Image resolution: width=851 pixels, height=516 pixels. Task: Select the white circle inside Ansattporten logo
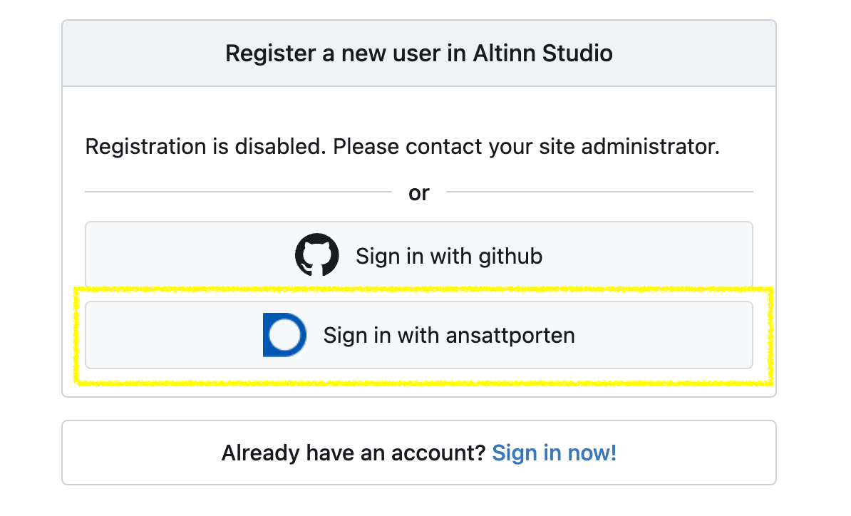[284, 335]
